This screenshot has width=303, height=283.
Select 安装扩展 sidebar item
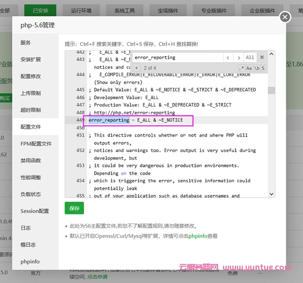point(31,60)
